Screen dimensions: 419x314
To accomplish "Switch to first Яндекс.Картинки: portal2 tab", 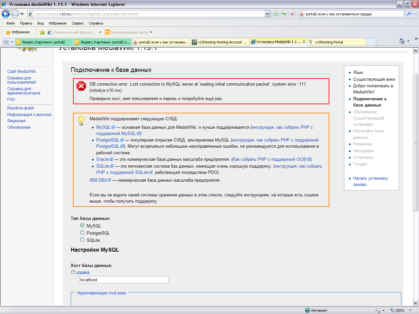I will [44, 42].
